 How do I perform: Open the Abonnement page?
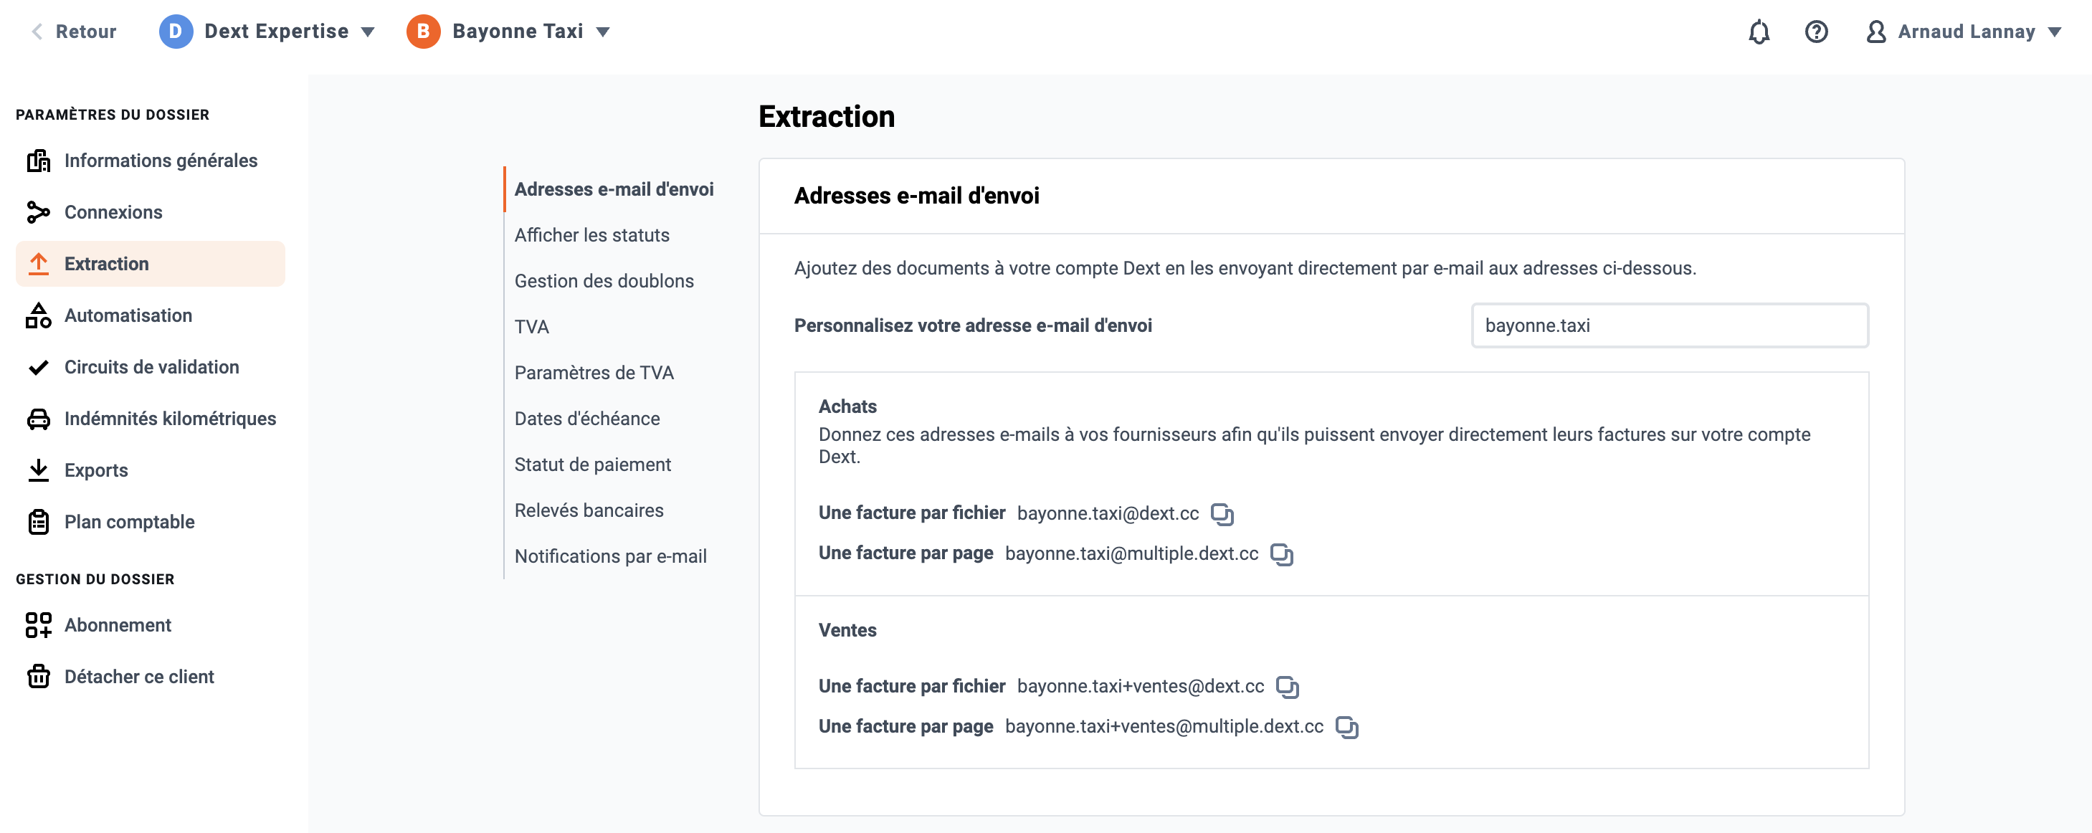click(118, 625)
